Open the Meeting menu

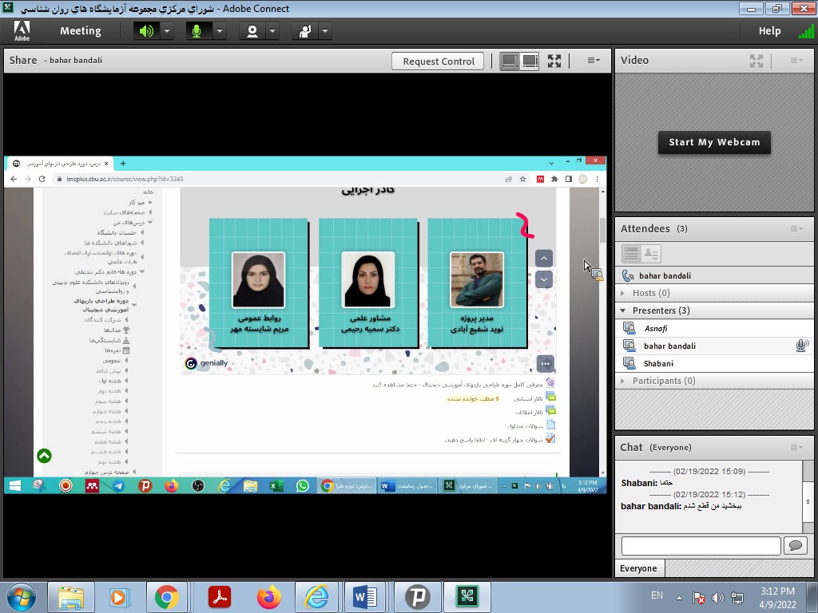click(80, 31)
